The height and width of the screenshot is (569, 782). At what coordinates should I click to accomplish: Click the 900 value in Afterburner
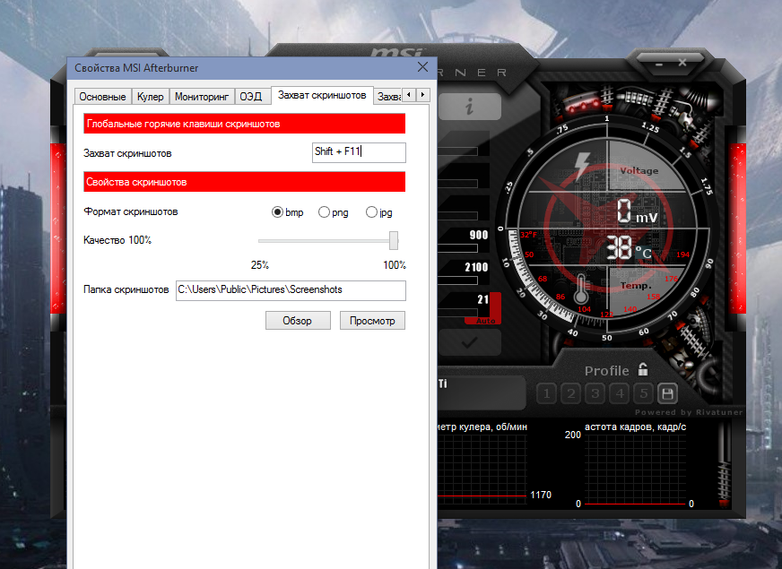point(478,235)
